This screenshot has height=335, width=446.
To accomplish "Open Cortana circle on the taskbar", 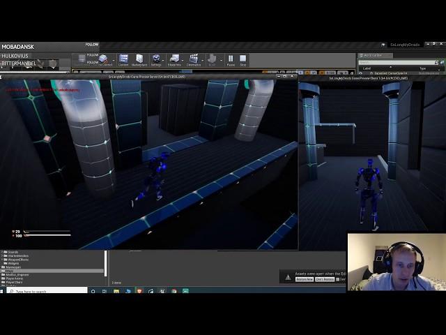I will [x=93, y=291].
